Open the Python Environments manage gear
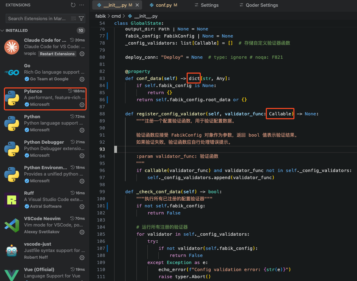The width and height of the screenshot is (357, 281). 82,181
